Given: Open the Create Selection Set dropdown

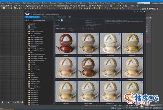Looking at the screenshot, I should pyautogui.click(x=63, y=6).
